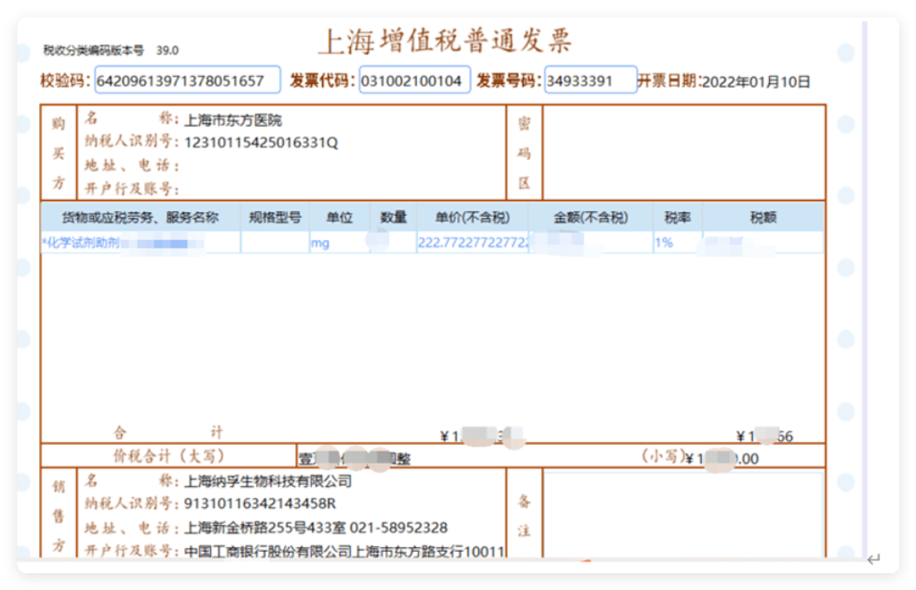
Task: Select the 规格型号 column header
Action: click(276, 218)
